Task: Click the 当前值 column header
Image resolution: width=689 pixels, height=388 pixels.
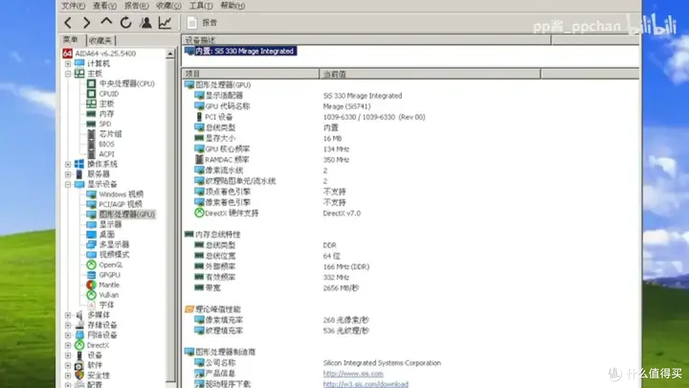Action: [x=430, y=74]
